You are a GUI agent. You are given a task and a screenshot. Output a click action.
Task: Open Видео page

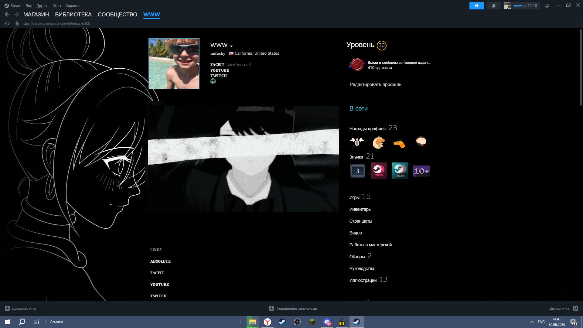[356, 233]
